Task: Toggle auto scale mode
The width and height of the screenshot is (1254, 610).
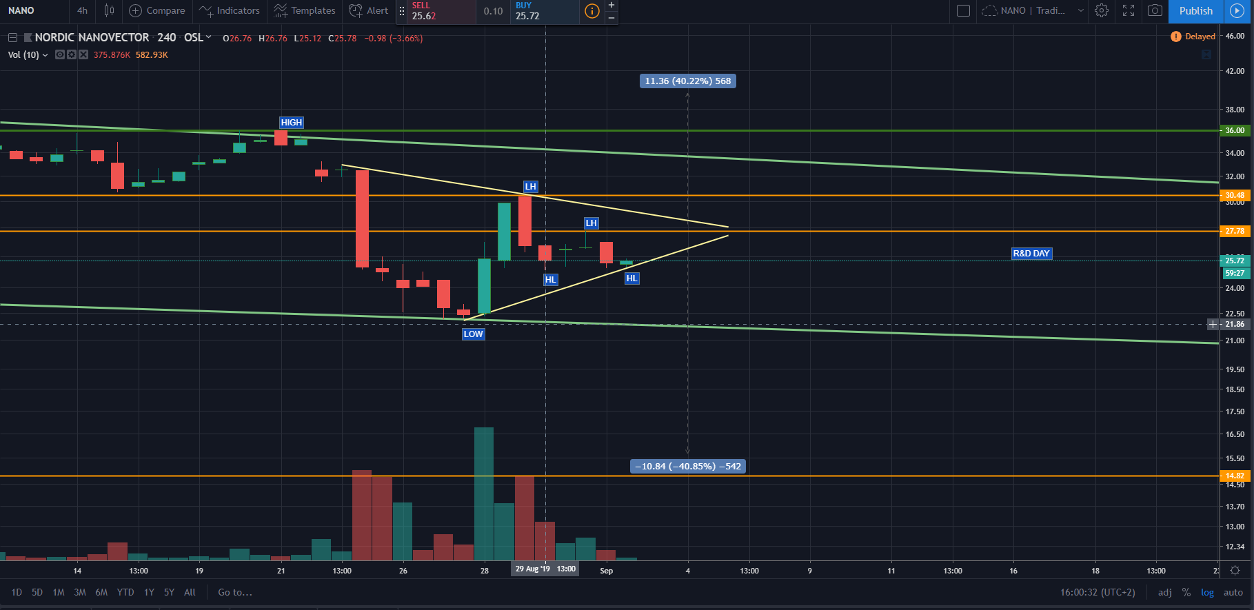Action: coord(1233,592)
